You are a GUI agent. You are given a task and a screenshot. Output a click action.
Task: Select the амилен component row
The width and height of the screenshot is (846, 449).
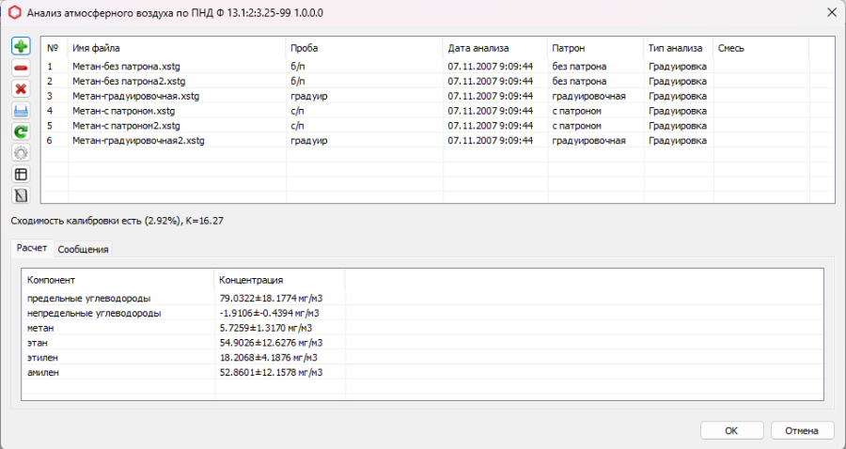click(x=43, y=373)
